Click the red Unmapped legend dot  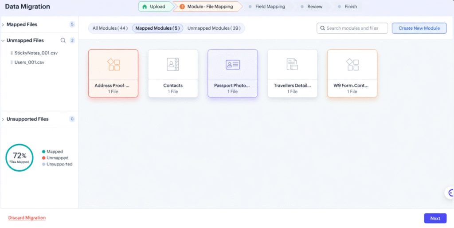click(44, 158)
